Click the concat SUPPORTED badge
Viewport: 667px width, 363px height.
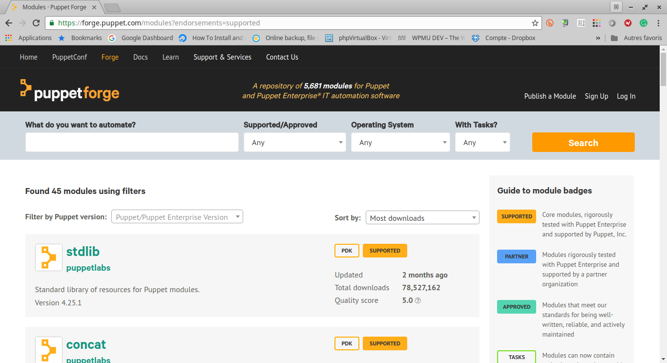click(x=385, y=343)
